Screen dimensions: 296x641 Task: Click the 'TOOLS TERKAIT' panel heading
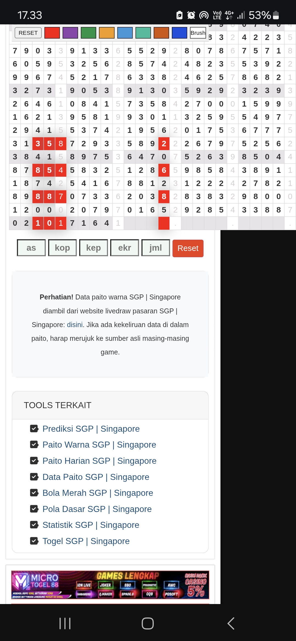click(x=58, y=405)
